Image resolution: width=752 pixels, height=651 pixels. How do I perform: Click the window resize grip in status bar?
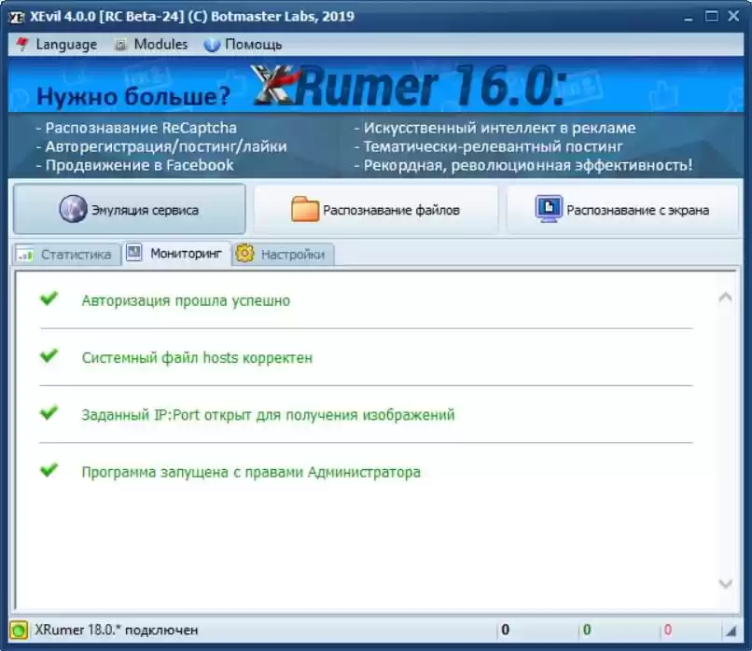coord(731,631)
